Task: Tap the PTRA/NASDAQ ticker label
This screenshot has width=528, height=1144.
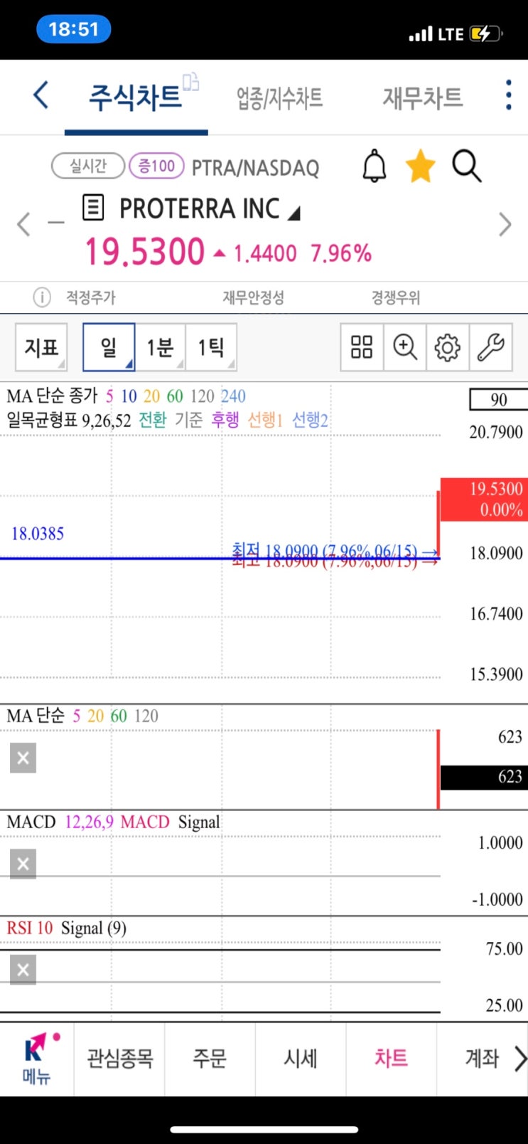Action: [255, 167]
